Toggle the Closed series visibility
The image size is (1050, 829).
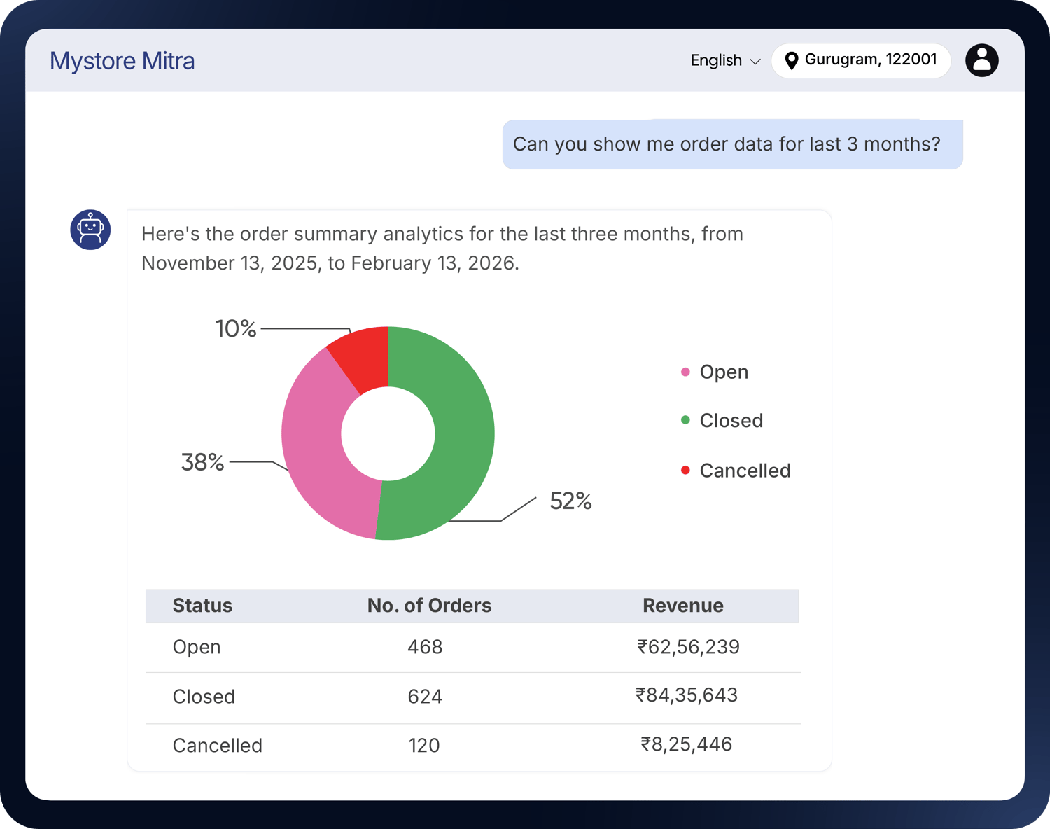click(x=731, y=420)
